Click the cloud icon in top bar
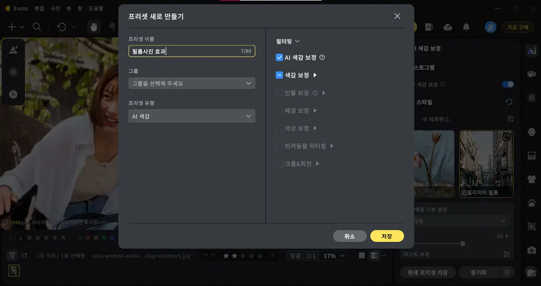 (448, 27)
